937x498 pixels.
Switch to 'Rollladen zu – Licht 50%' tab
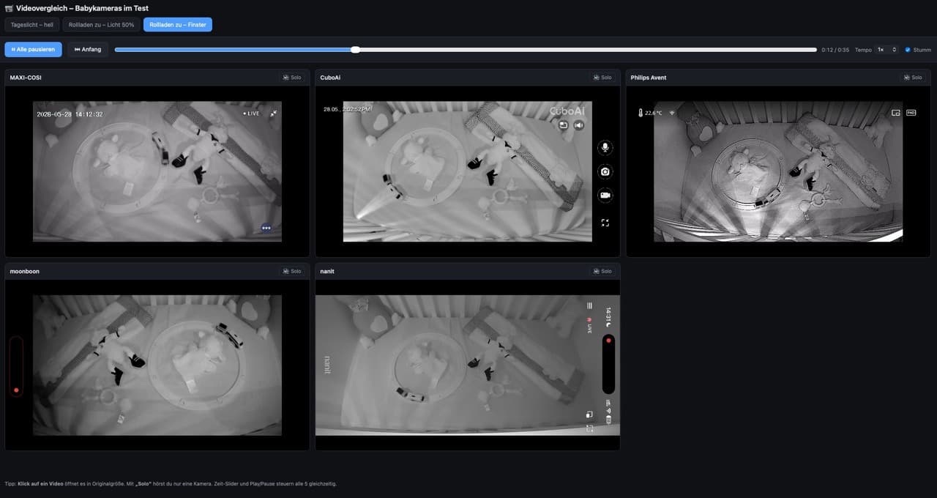pos(101,25)
